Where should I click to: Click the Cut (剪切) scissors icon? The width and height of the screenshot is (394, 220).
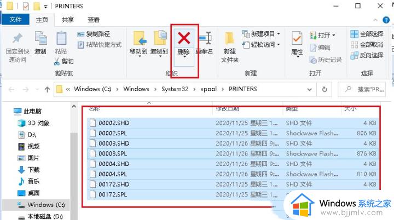pos(57,61)
